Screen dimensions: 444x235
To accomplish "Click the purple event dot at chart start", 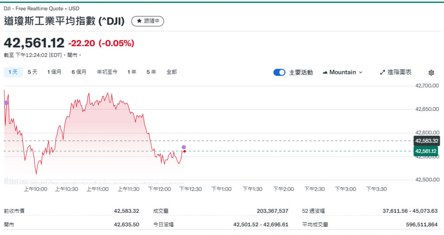I will (x=6, y=102).
